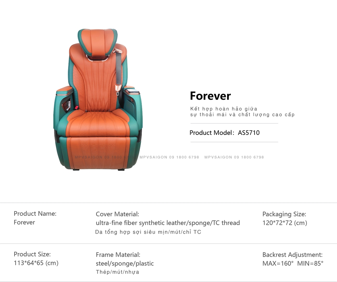Click the Backrest Adjustment label
337x282 pixels.
tap(292, 255)
